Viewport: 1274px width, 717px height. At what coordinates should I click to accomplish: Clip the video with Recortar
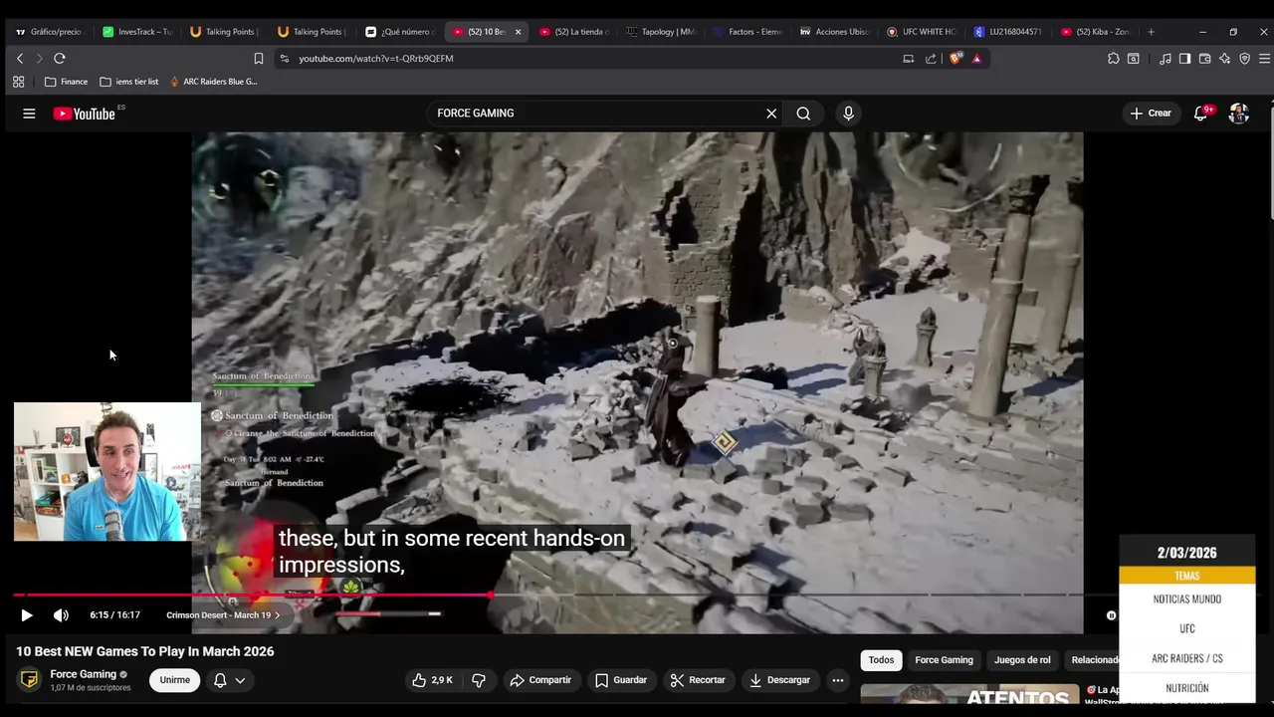(x=698, y=680)
